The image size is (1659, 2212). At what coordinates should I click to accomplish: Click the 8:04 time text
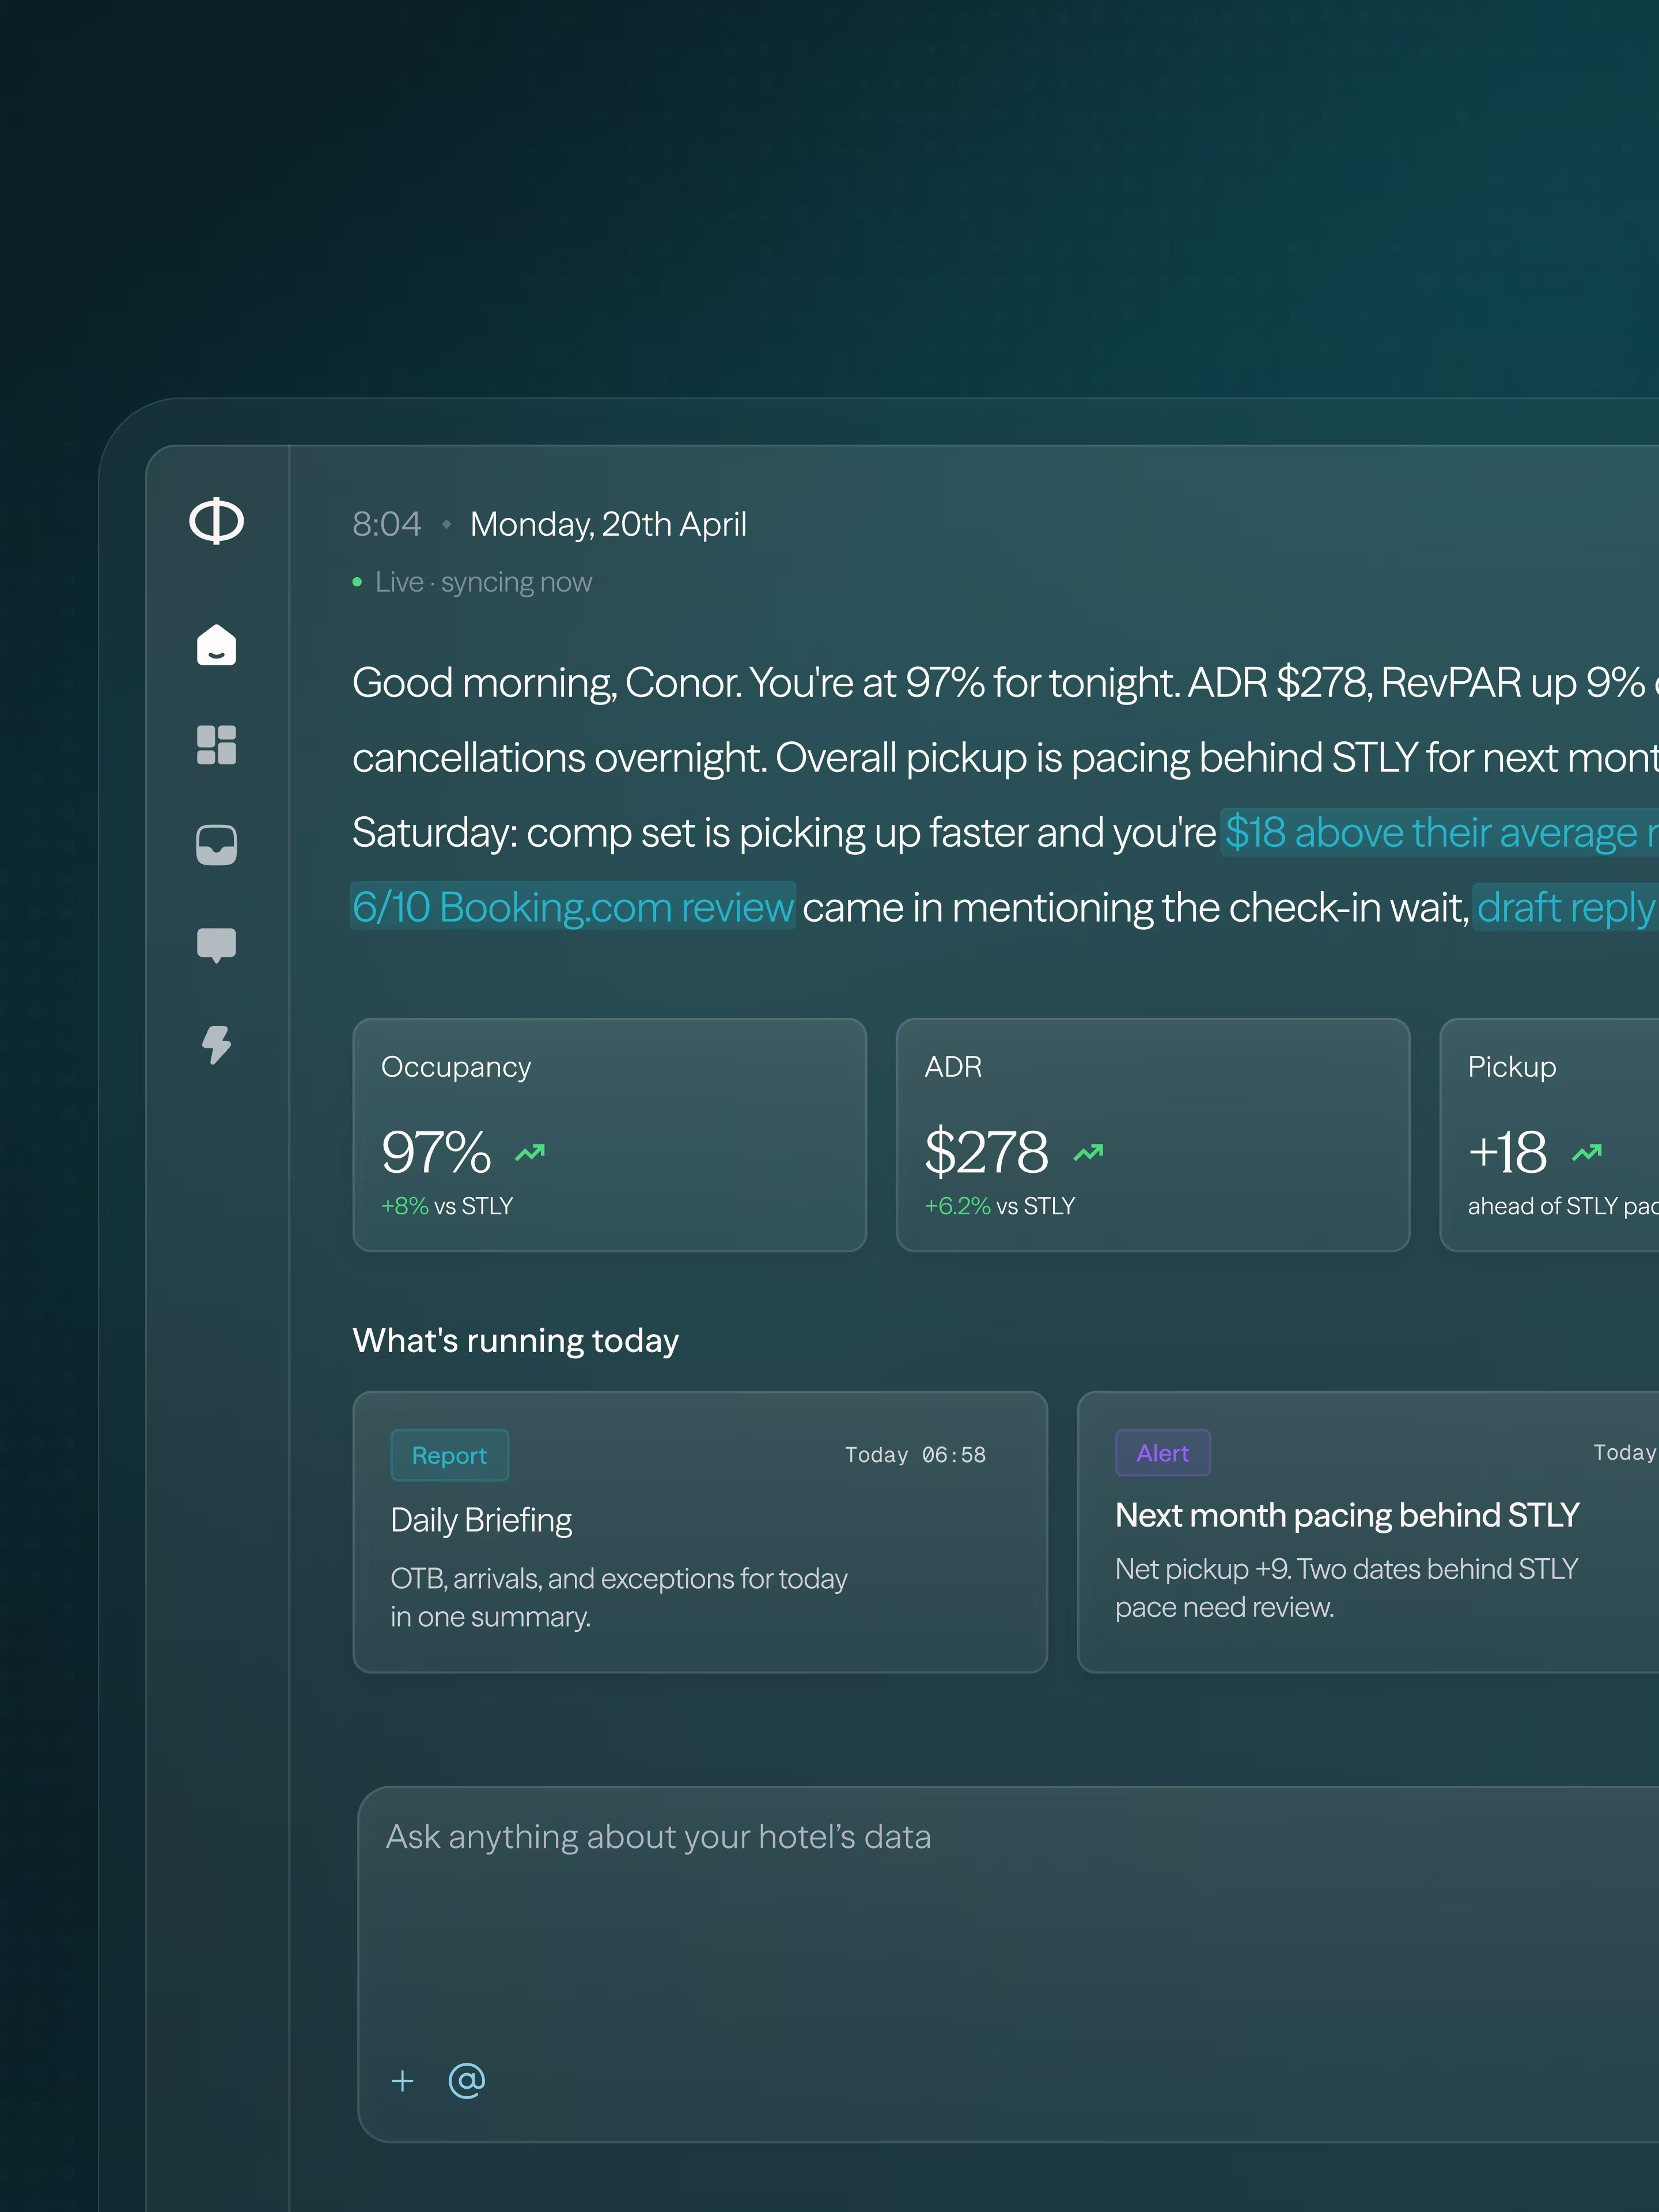386,524
